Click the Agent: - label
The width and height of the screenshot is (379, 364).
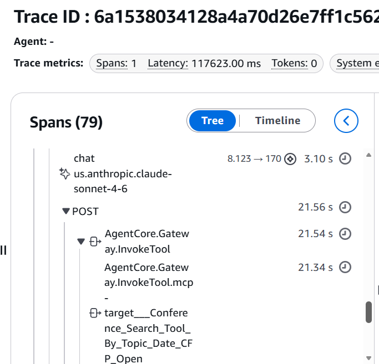(x=34, y=42)
